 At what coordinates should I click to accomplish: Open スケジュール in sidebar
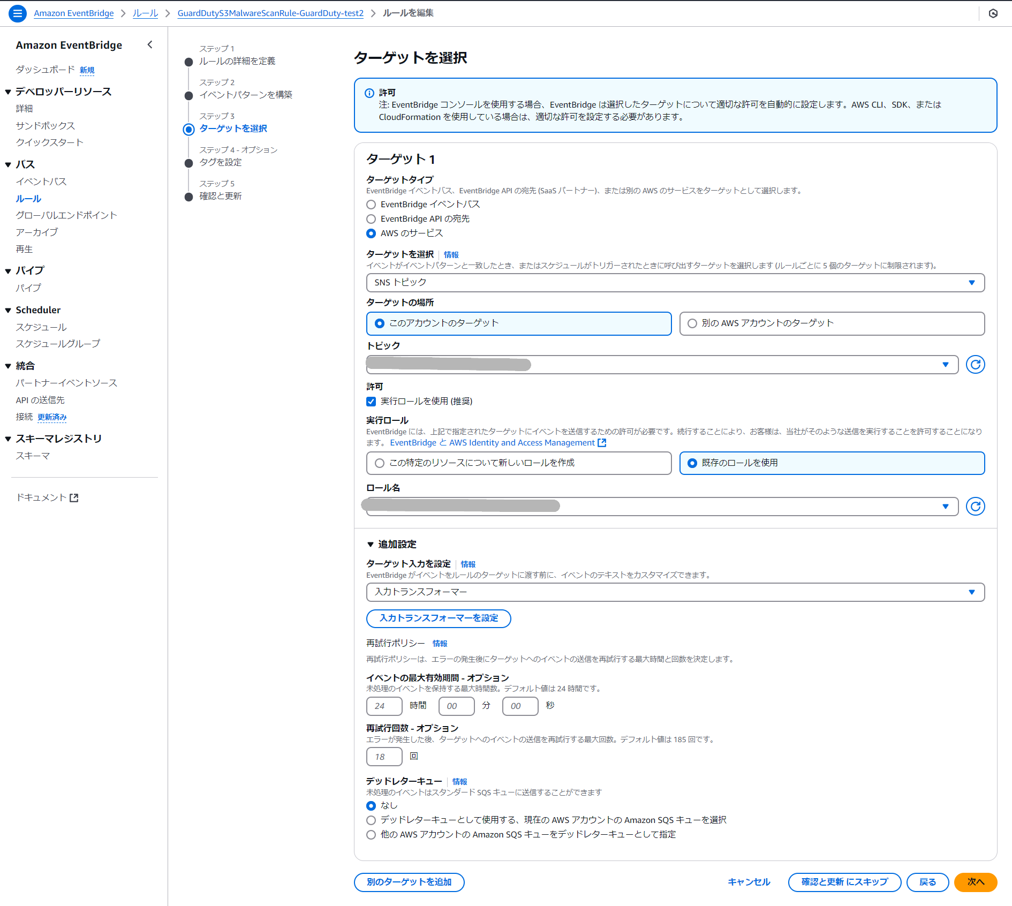tap(41, 327)
